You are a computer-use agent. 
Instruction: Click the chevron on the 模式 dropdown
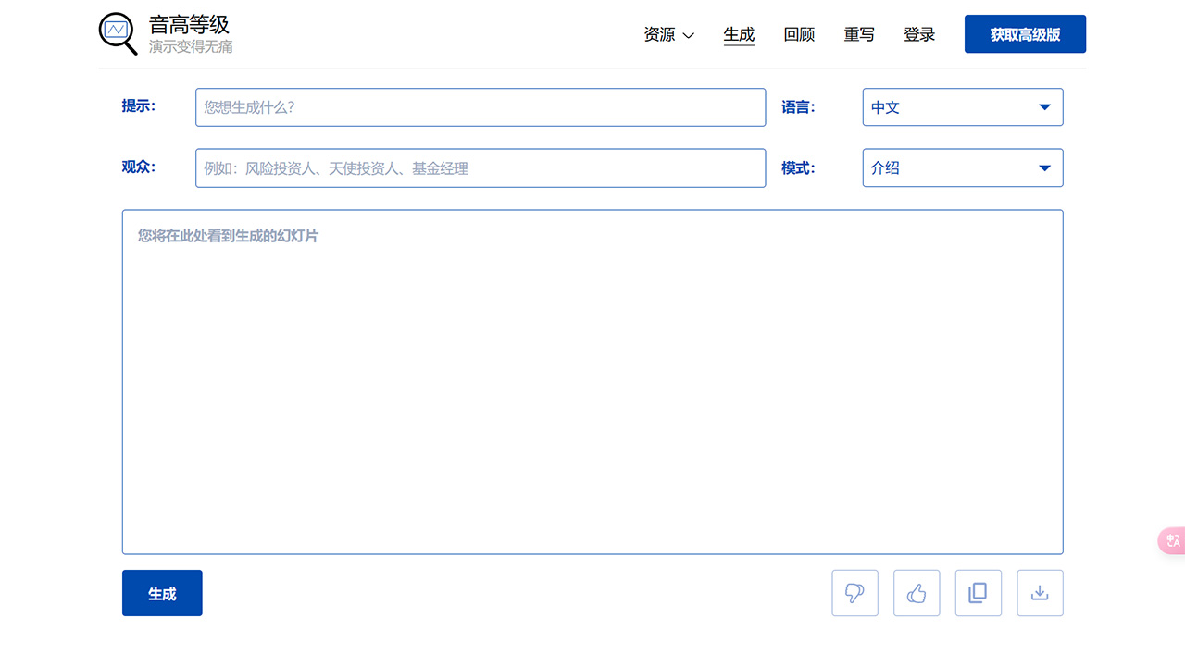click(1046, 167)
